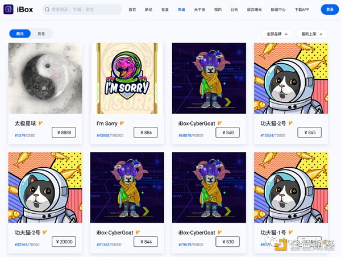Focus the product search input field
The height and width of the screenshot is (257, 341).
tap(82, 10)
